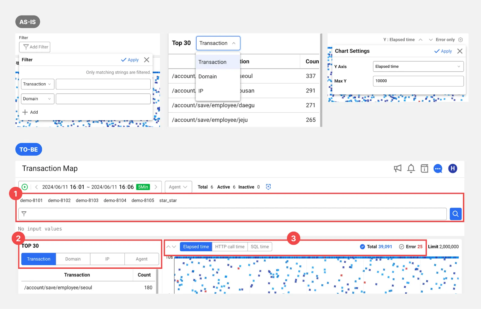Select agent star_star
Viewport: 481px width, 309px height.
coord(168,200)
